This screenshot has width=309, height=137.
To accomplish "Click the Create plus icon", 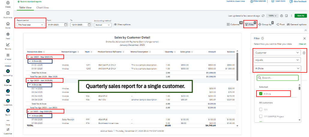I will [8, 3].
